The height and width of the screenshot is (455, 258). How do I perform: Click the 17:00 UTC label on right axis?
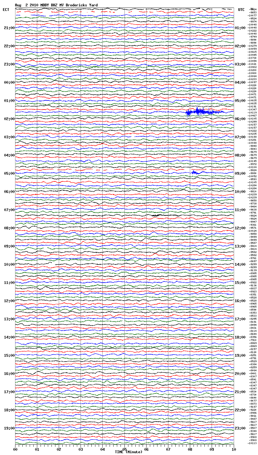240,319
